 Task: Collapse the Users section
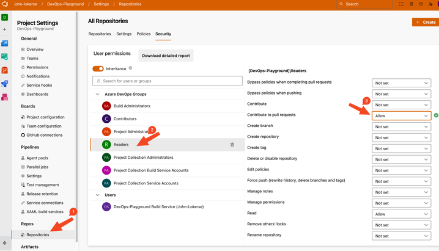pos(97,195)
